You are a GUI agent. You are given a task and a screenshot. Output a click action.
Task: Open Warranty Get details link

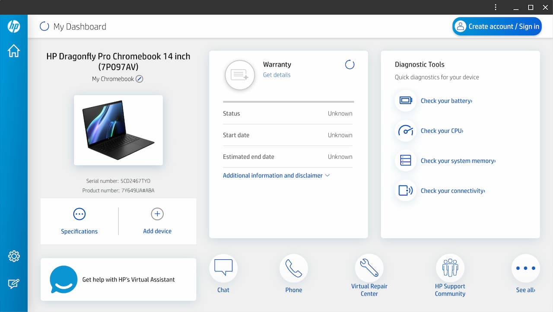[x=277, y=75]
